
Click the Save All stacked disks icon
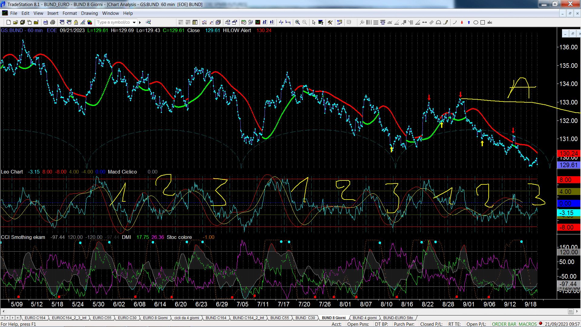[x=22, y=22]
